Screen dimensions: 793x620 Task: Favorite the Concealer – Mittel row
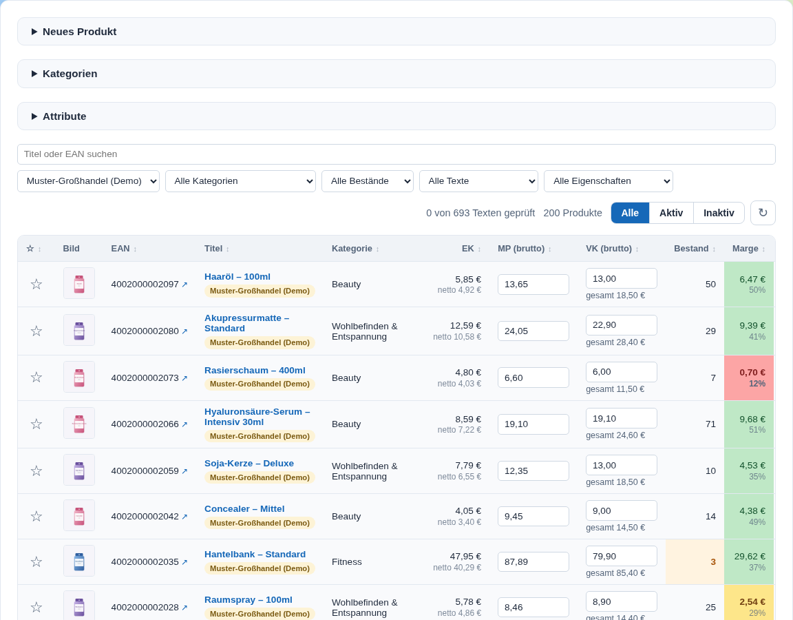(x=36, y=516)
